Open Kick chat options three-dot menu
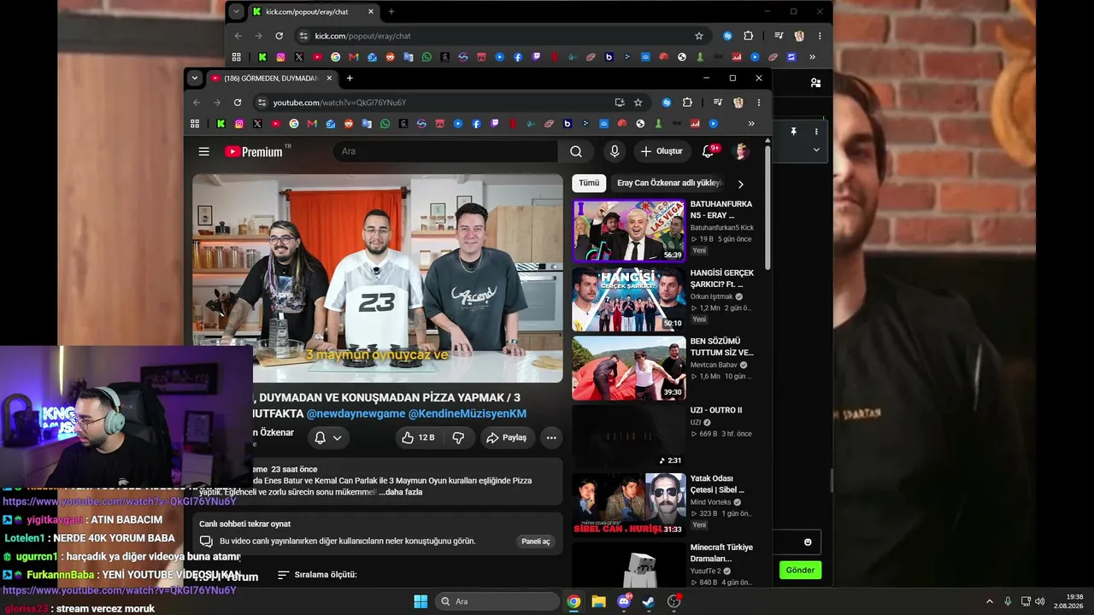This screenshot has height=615, width=1094. tap(816, 132)
